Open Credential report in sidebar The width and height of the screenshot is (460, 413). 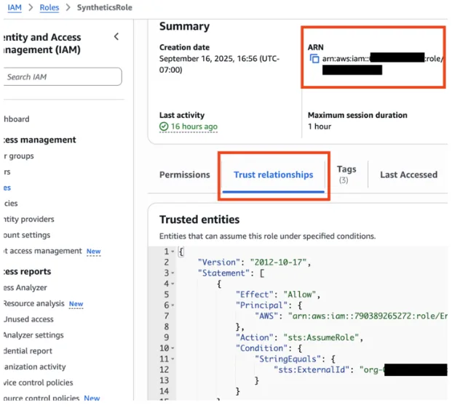(28, 351)
